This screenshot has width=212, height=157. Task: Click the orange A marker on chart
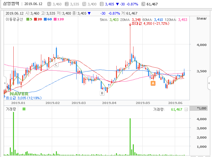[x=153, y=83]
